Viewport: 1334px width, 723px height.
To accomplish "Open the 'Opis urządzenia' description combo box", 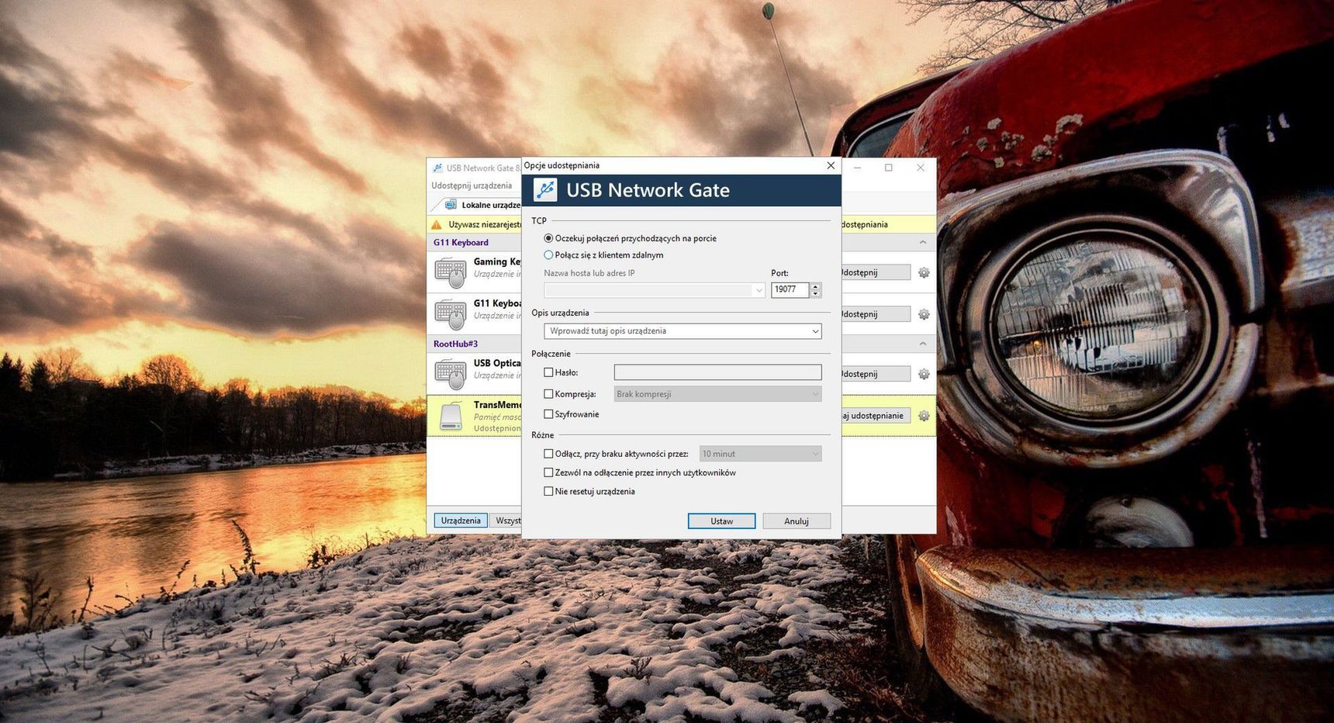I will point(683,331).
